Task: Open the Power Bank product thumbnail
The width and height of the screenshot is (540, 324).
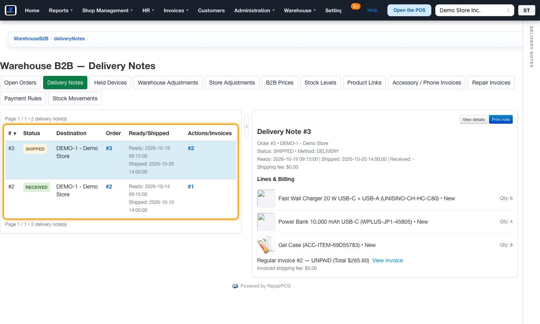Action: click(x=266, y=222)
